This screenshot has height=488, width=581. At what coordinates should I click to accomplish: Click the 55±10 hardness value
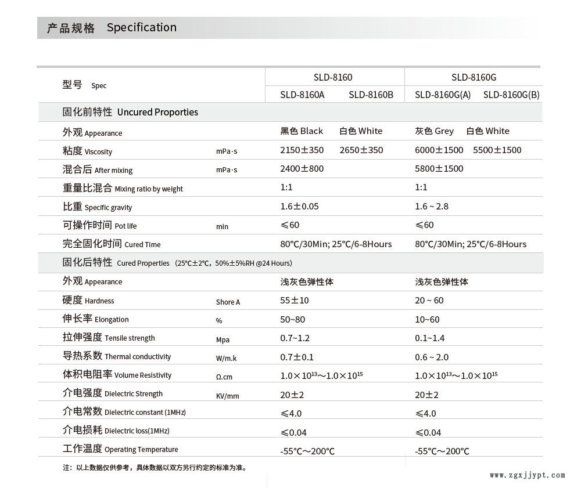coord(295,301)
